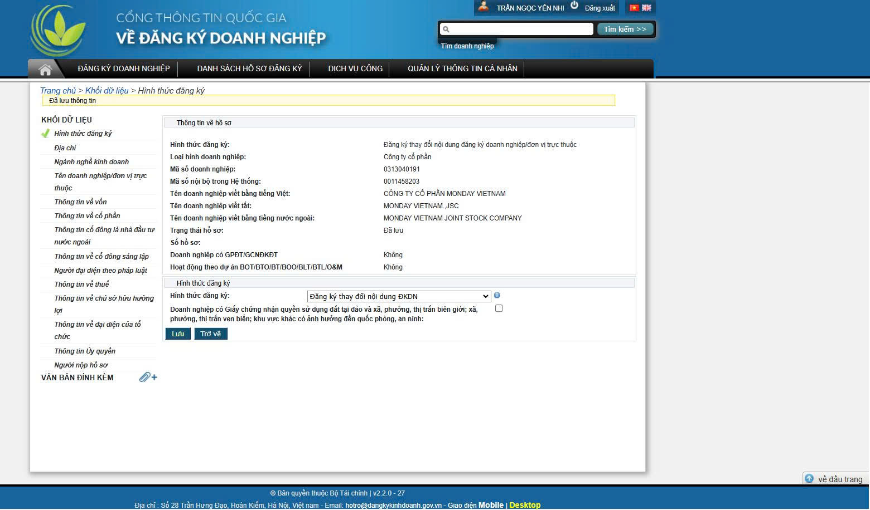The width and height of the screenshot is (870, 510).
Task: Click the portal leaf logo
Action: click(59, 32)
